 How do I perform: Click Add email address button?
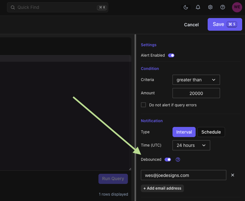(162, 188)
